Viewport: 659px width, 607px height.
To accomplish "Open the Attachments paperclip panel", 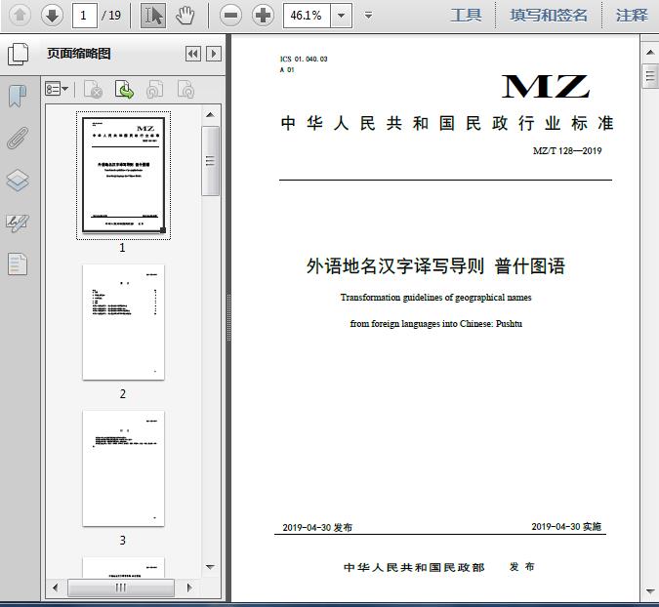I will (18, 138).
